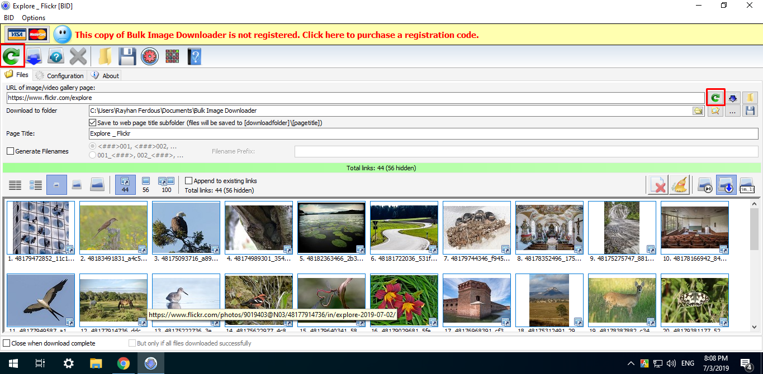Click into the gallery URL input field
Screen dimensions: 763x374
coord(356,98)
